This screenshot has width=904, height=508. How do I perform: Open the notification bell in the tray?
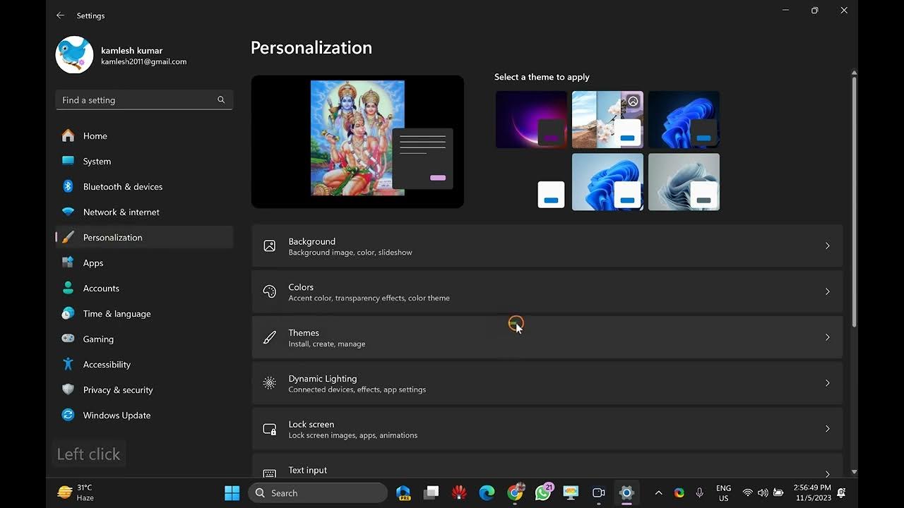[841, 492]
